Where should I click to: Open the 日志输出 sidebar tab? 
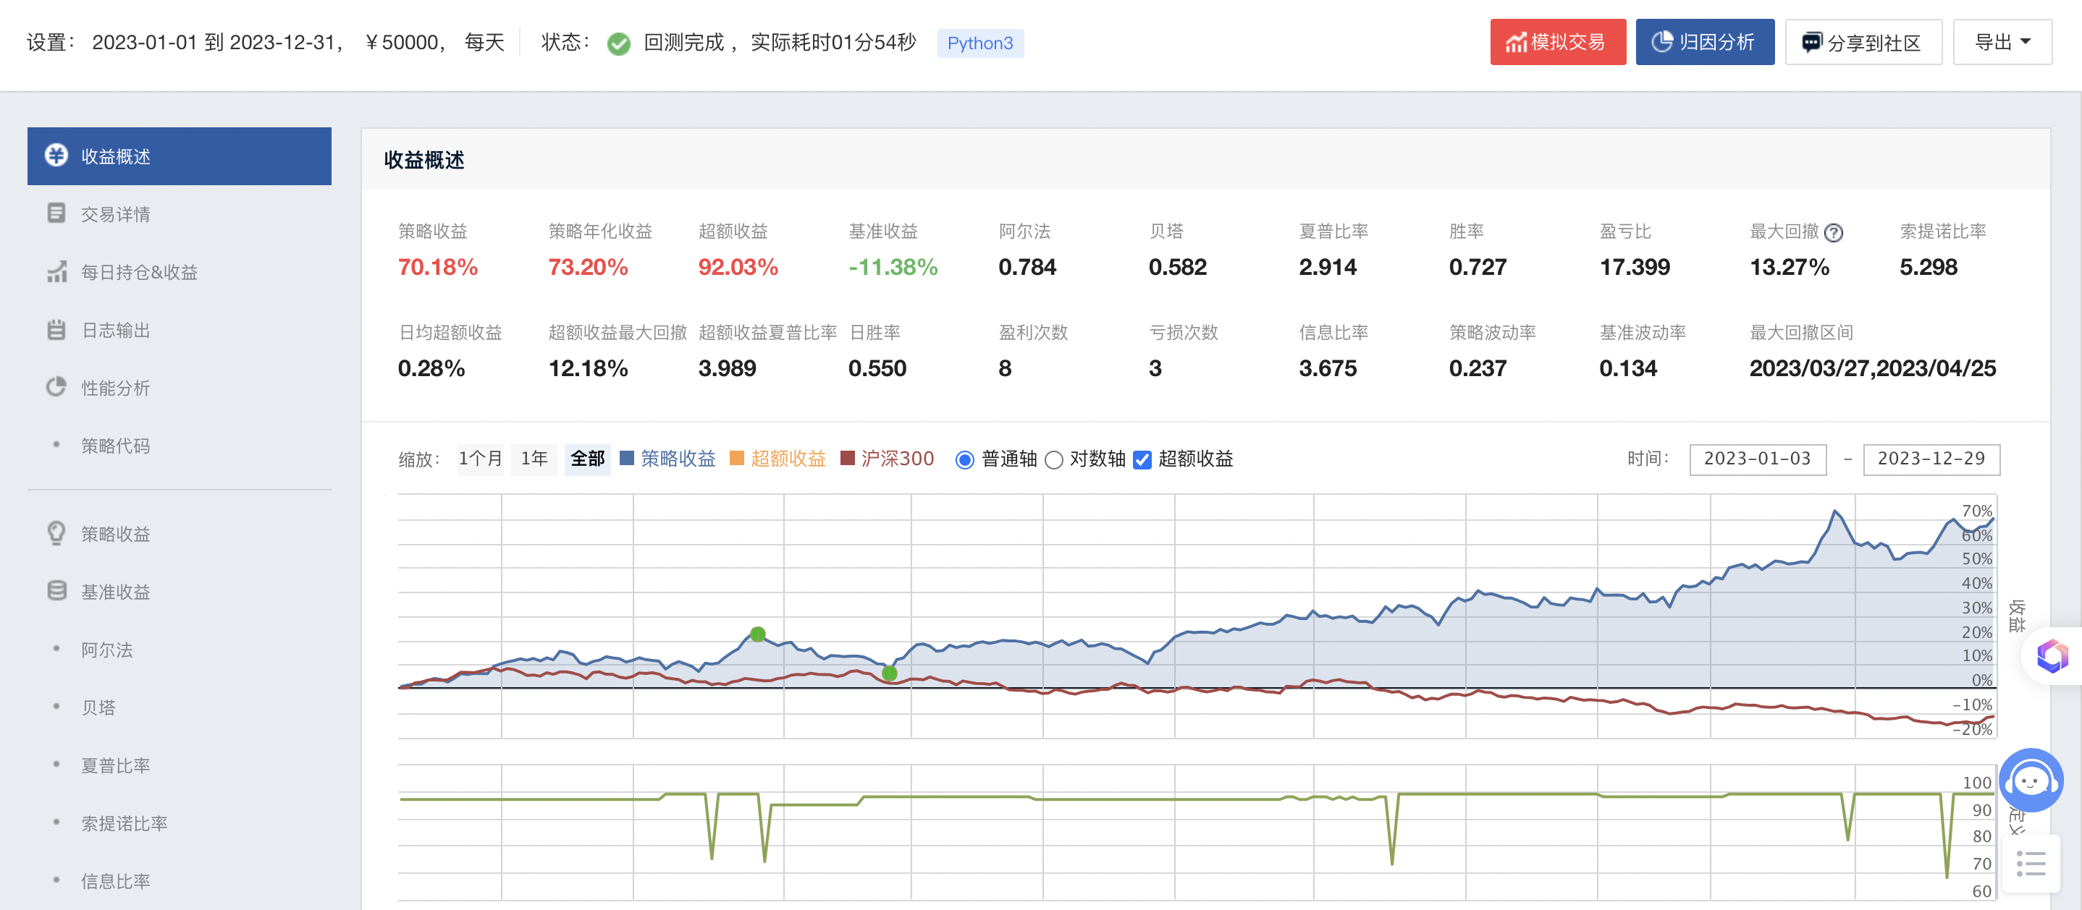click(179, 331)
